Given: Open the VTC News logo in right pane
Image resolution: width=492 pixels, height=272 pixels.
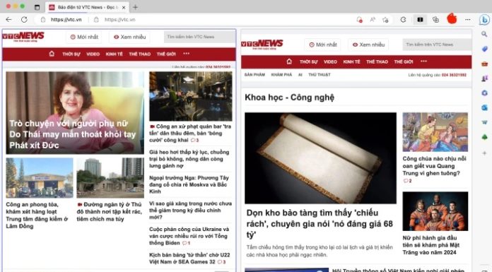Looking at the screenshot, I should tap(262, 45).
